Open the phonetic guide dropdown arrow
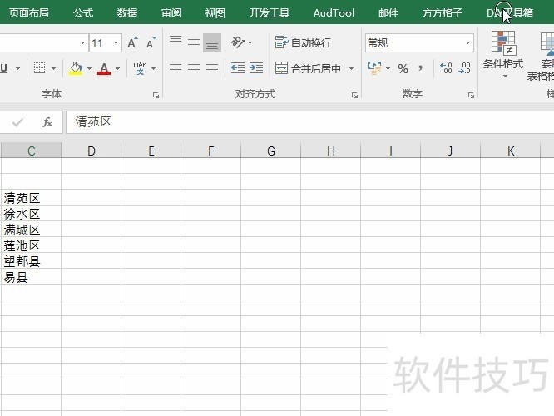The height and width of the screenshot is (416, 554). coord(153,68)
